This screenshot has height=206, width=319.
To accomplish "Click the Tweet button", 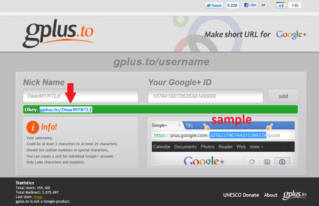I will click(214, 6).
